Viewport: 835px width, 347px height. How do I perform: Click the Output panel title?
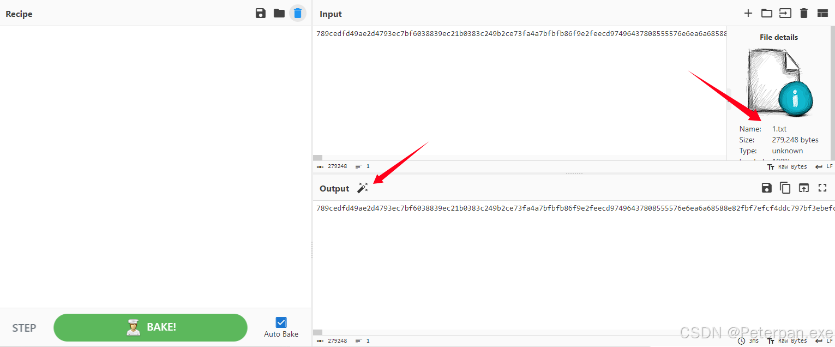tap(334, 188)
